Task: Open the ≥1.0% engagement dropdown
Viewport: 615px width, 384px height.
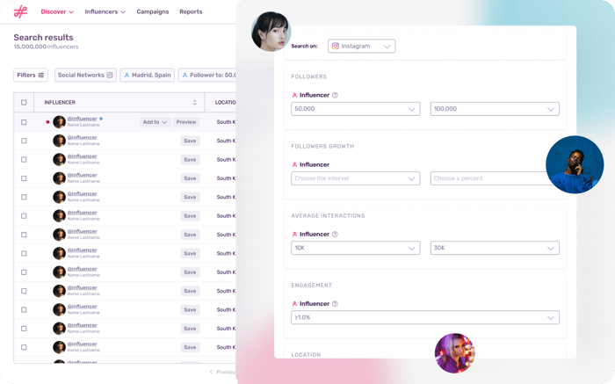Action: [x=424, y=318]
